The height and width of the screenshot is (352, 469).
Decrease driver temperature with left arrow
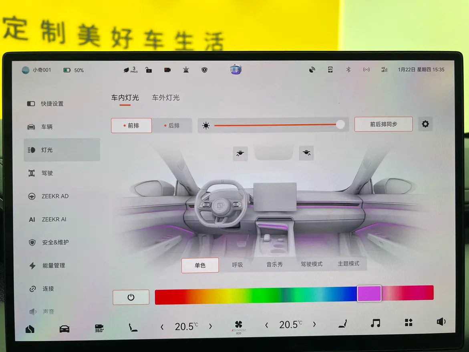(162, 327)
